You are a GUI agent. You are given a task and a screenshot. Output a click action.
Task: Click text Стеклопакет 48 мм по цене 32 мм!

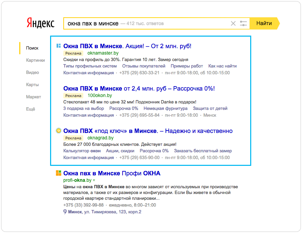click(100, 102)
